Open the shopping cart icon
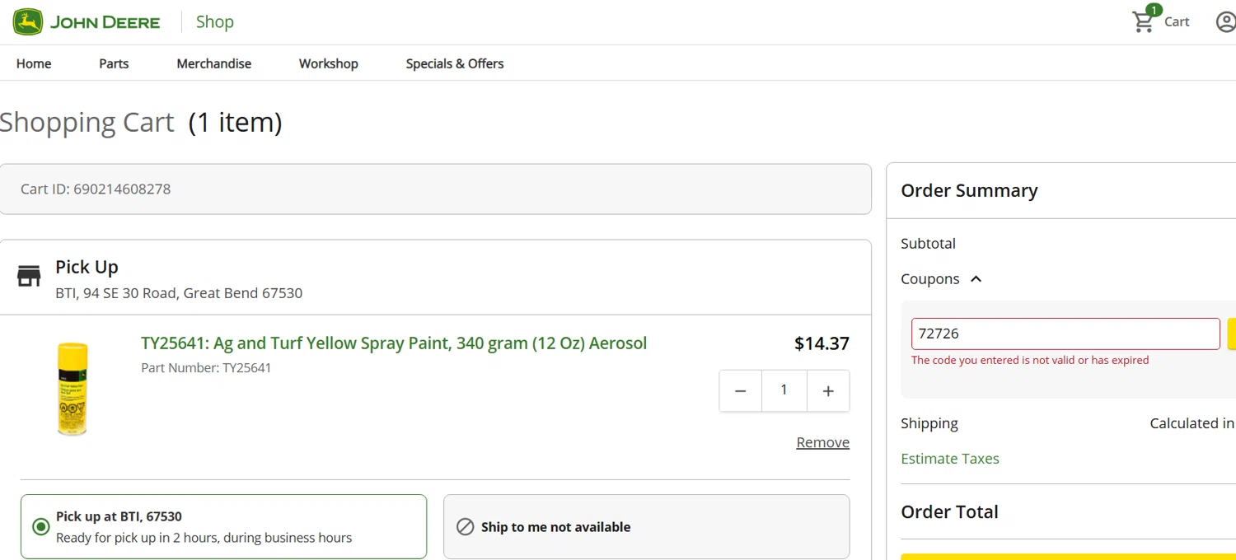 point(1144,22)
